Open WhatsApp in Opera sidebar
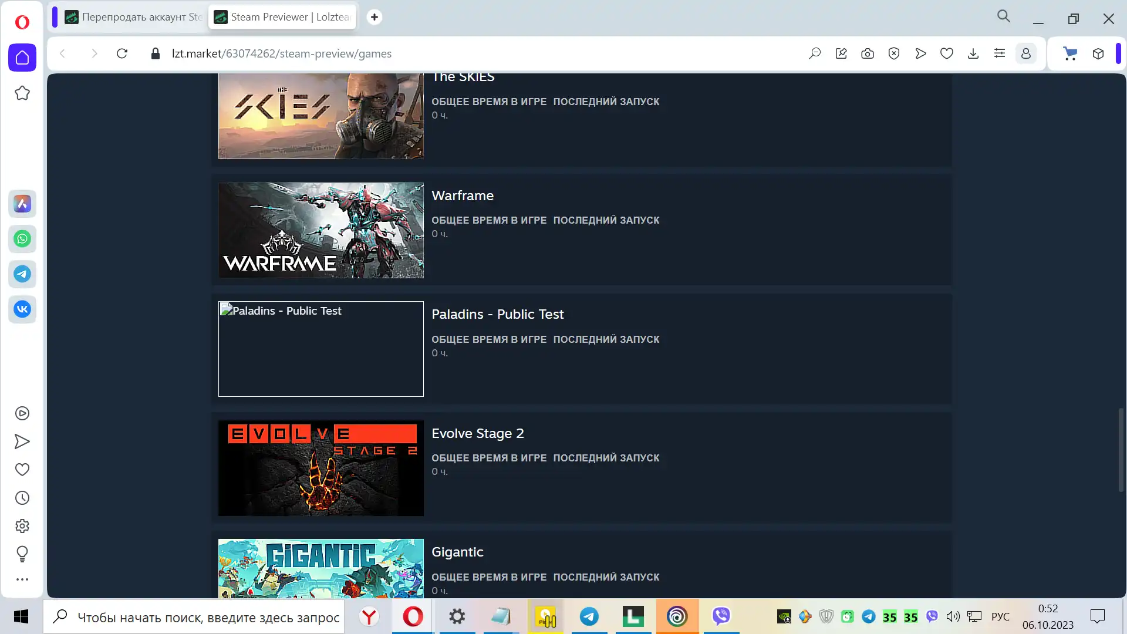This screenshot has height=634, width=1127. (22, 239)
